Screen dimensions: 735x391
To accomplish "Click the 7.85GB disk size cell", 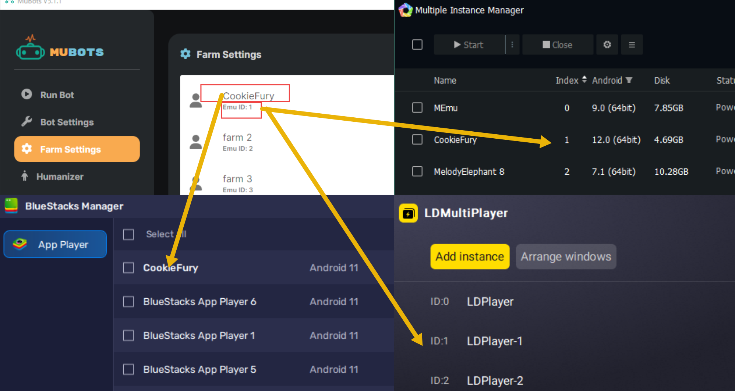I will coord(668,108).
